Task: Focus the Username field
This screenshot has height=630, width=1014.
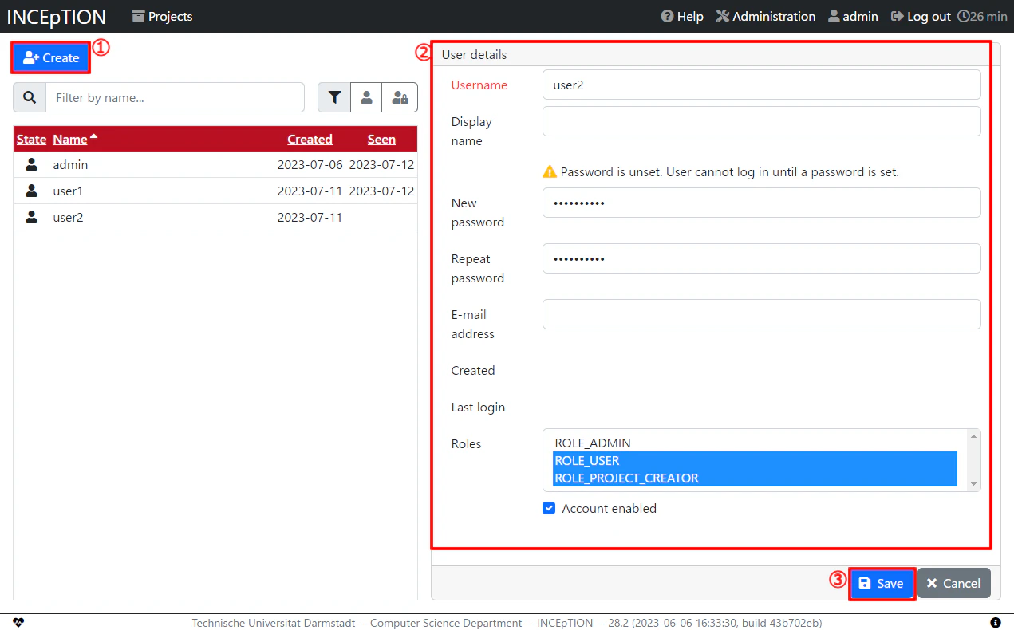Action: coord(761,85)
